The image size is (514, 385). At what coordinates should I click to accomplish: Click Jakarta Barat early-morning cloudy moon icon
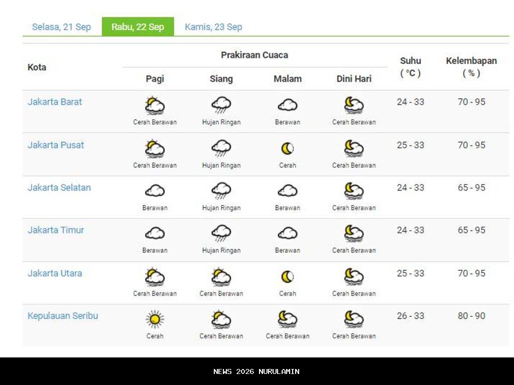pyautogui.click(x=354, y=105)
